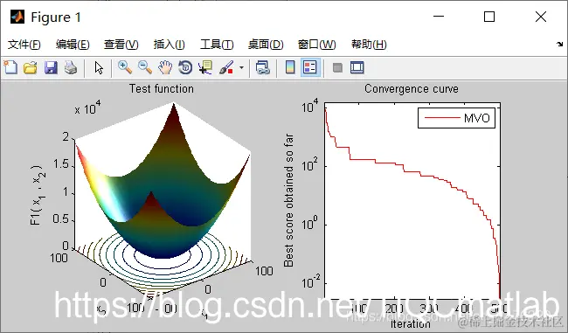Maximize the Figure 1 window

tap(489, 17)
